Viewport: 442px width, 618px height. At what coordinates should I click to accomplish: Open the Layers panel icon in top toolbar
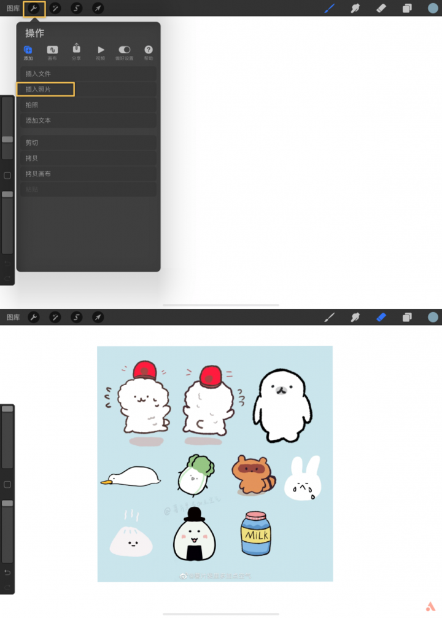(407, 8)
